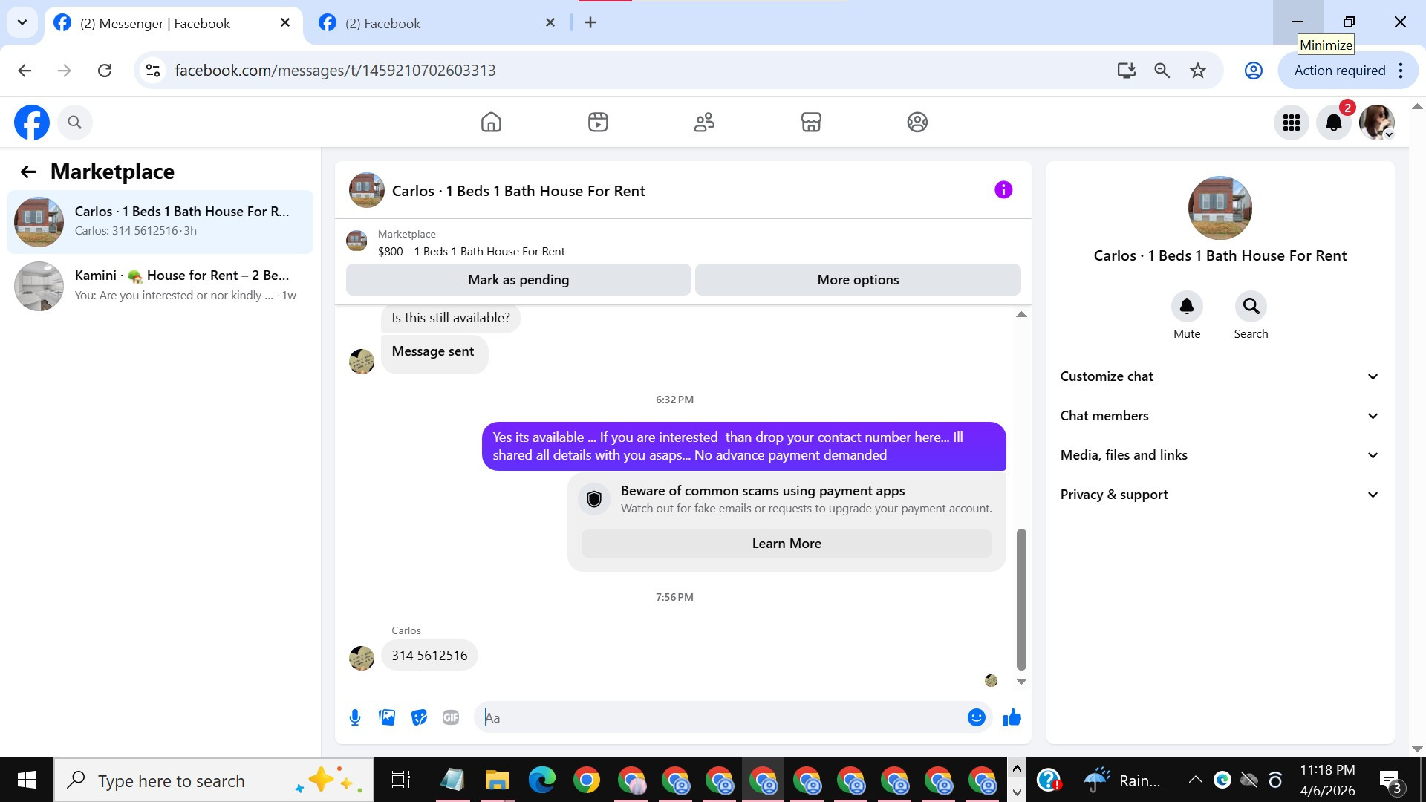Reload the page in Chrome
Image resolution: width=1426 pixels, height=802 pixels.
(x=105, y=71)
